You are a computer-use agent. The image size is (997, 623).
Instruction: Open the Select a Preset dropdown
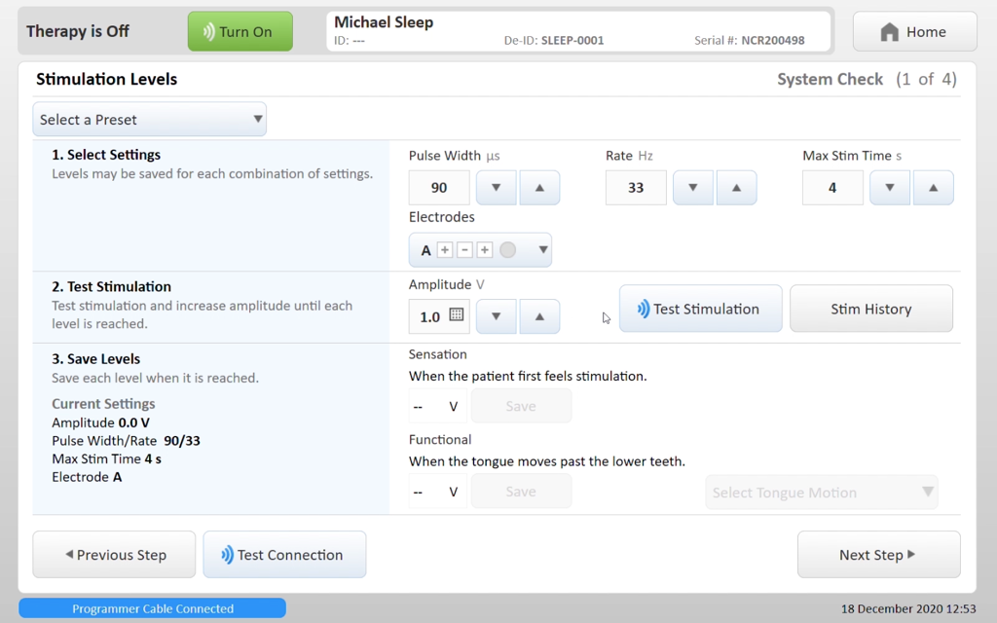click(x=149, y=120)
